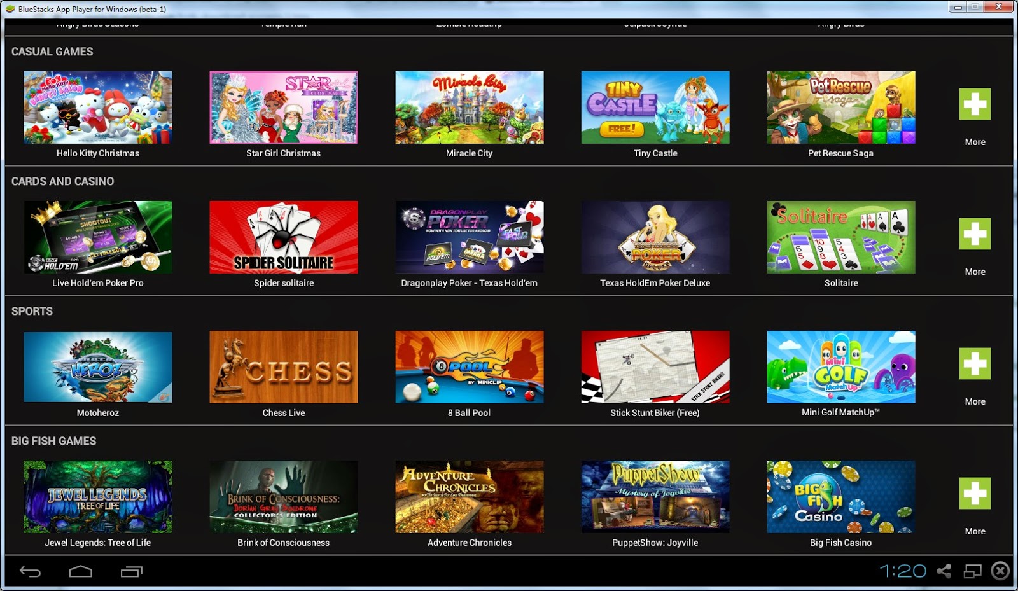Select Dragonplay Poker Texas Hold'em icon
The image size is (1018, 591).
470,237
